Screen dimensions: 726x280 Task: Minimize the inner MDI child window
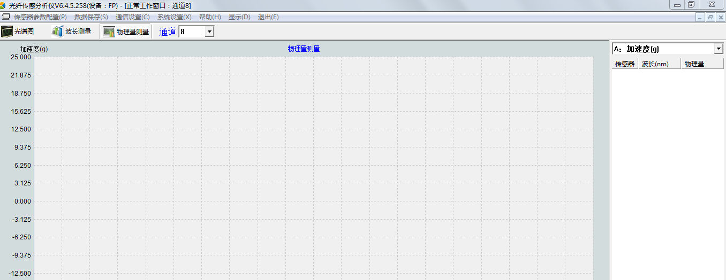(700, 17)
